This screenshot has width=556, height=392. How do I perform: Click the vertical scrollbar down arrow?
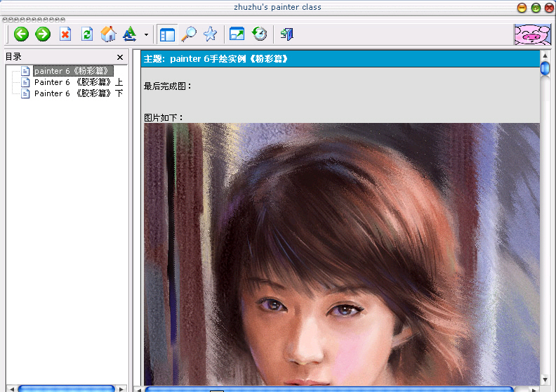pyautogui.click(x=545, y=380)
